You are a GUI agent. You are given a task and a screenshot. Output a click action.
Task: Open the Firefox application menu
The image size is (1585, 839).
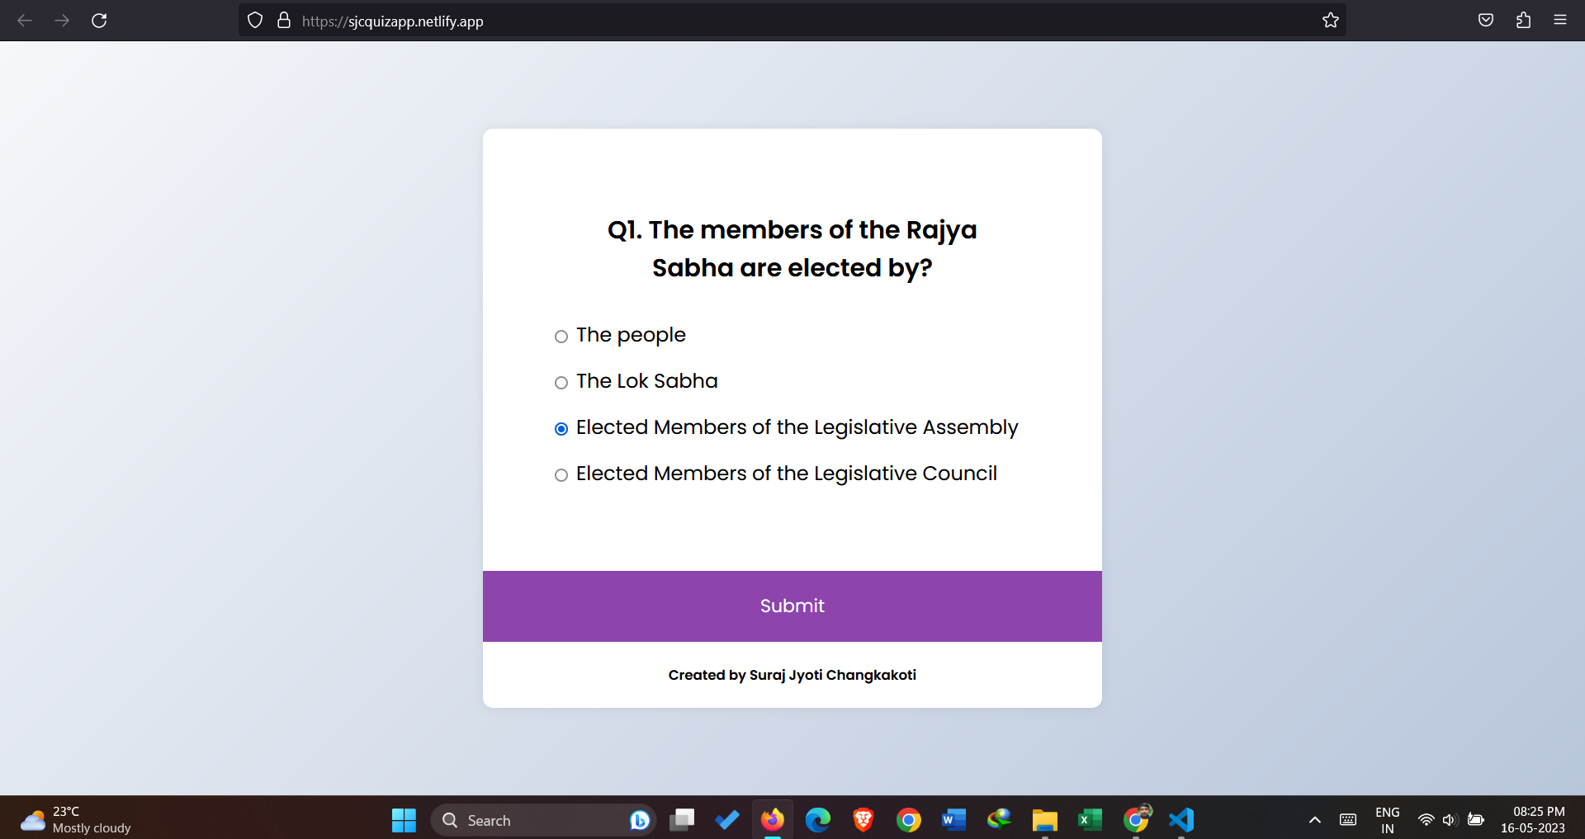1559,21
